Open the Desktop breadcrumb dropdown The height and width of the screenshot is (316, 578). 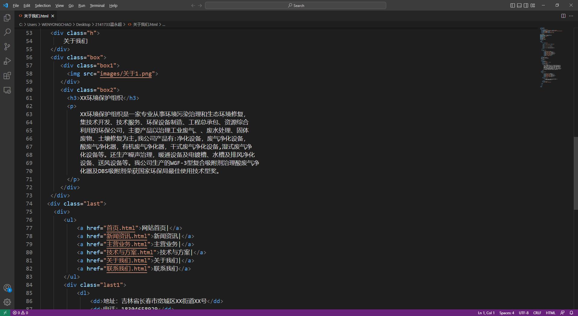83,24
